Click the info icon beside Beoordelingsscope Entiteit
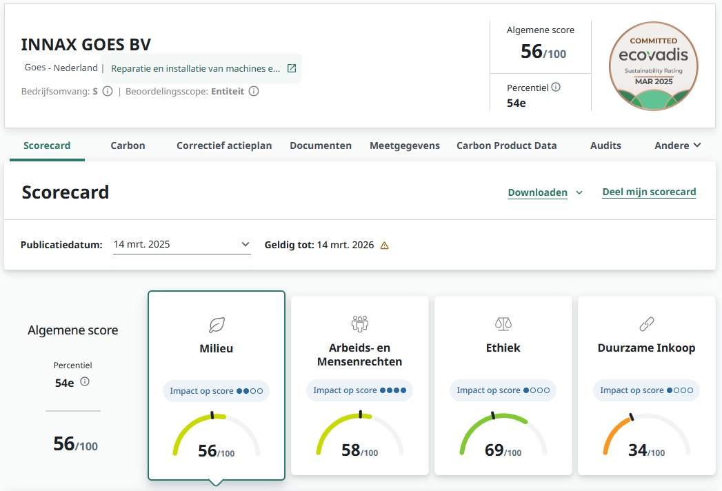Viewport: 722px width, 491px height. (x=254, y=91)
